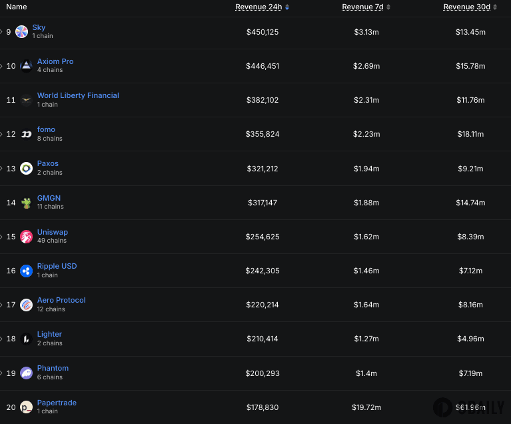
Task: Click Ripple USD's 7d revenue $1.46m
Action: point(366,271)
